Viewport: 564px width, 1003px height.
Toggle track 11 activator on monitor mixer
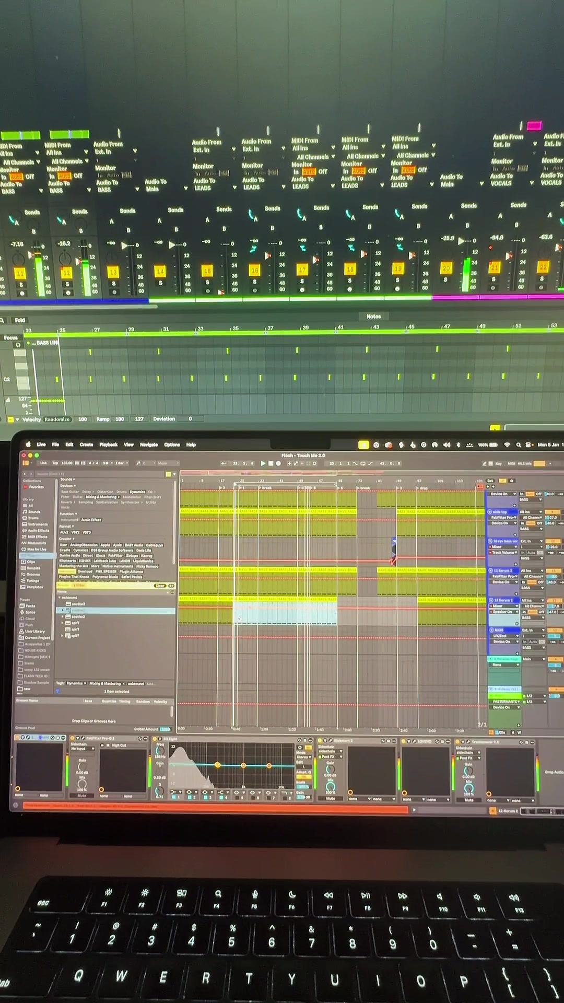pyautogui.click(x=20, y=273)
